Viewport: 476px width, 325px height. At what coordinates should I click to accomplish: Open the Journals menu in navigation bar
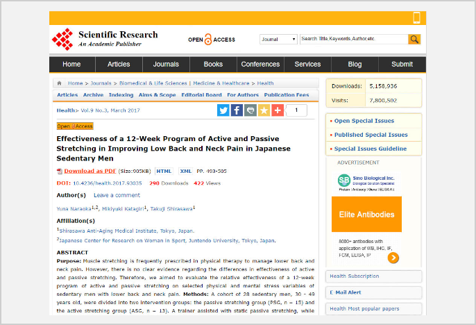[166, 64]
